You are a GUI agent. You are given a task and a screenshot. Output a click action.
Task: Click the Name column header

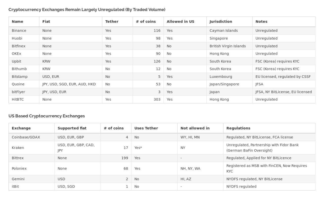(x=17, y=22)
